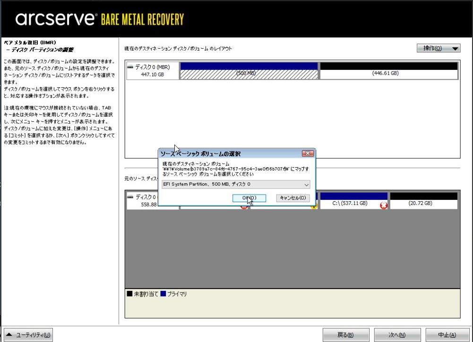Select the destination ディスク 0 (MBR) label
473x342 pixels.
153,67
